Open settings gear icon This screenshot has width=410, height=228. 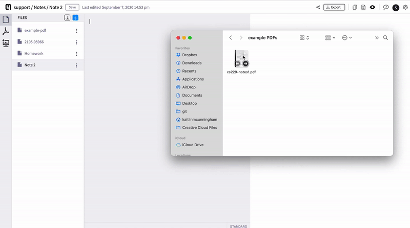[x=405, y=7]
